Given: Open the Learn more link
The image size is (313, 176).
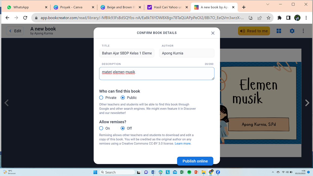Looking at the screenshot, I should tap(183, 143).
